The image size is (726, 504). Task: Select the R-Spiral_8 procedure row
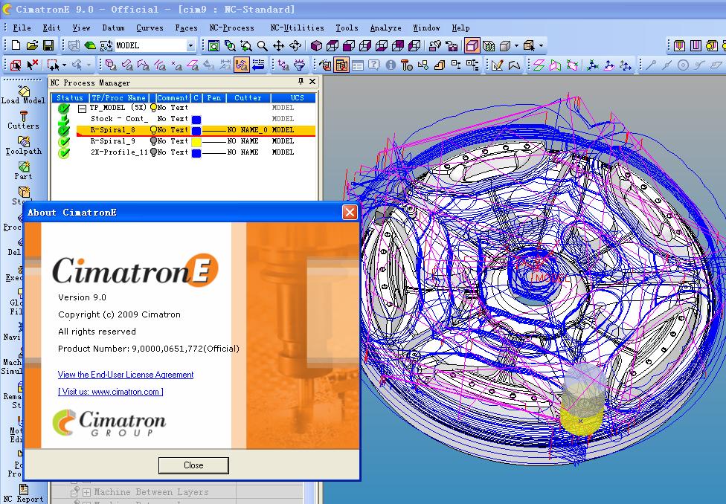point(196,130)
